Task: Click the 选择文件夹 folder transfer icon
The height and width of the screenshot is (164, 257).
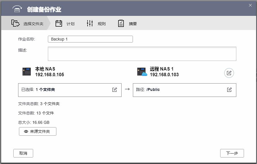Action: 15,24
